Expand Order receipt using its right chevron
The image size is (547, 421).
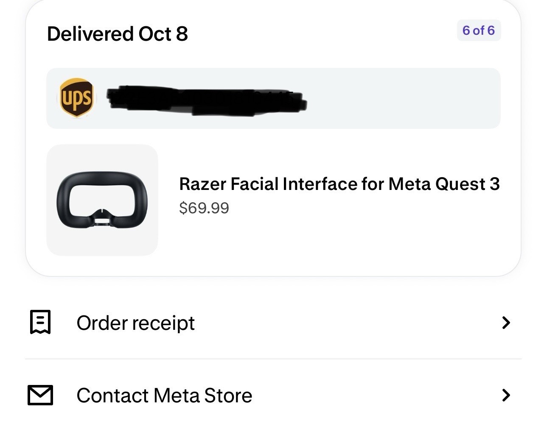click(x=505, y=323)
